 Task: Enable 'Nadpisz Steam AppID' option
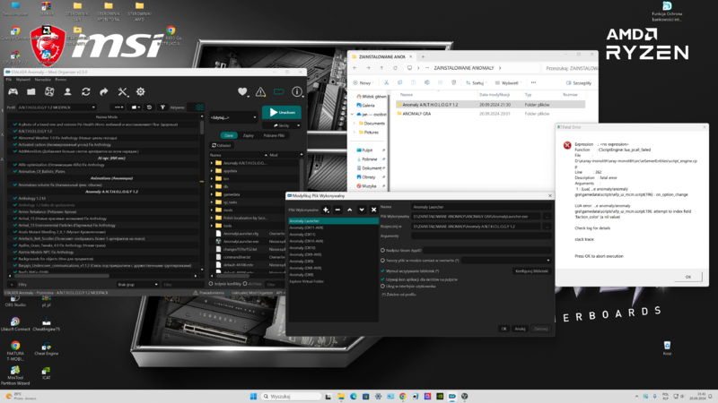tap(383, 250)
